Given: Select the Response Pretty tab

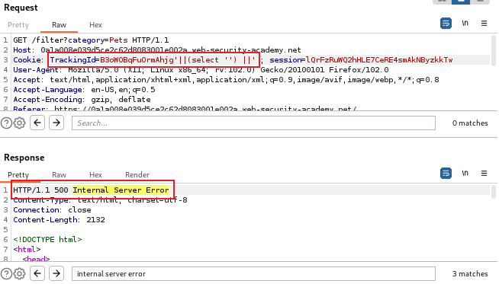Looking at the screenshot, I should pyautogui.click(x=18, y=174).
